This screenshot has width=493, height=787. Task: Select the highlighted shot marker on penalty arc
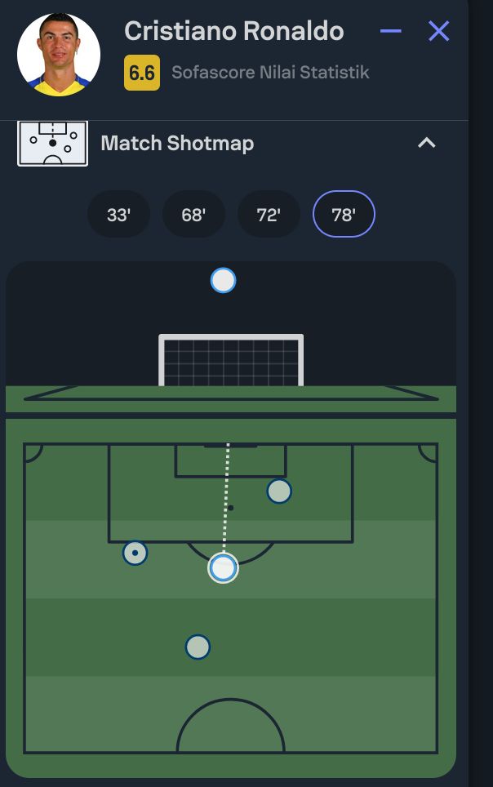tap(223, 567)
